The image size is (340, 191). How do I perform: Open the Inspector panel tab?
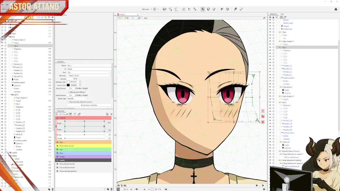[60, 62]
